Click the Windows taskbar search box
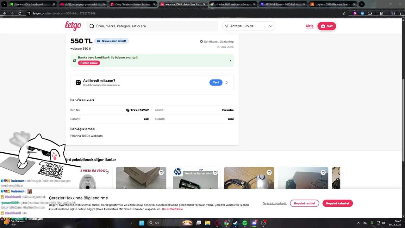Image resolution: width=405 pixels, height=228 pixels. [171, 223]
